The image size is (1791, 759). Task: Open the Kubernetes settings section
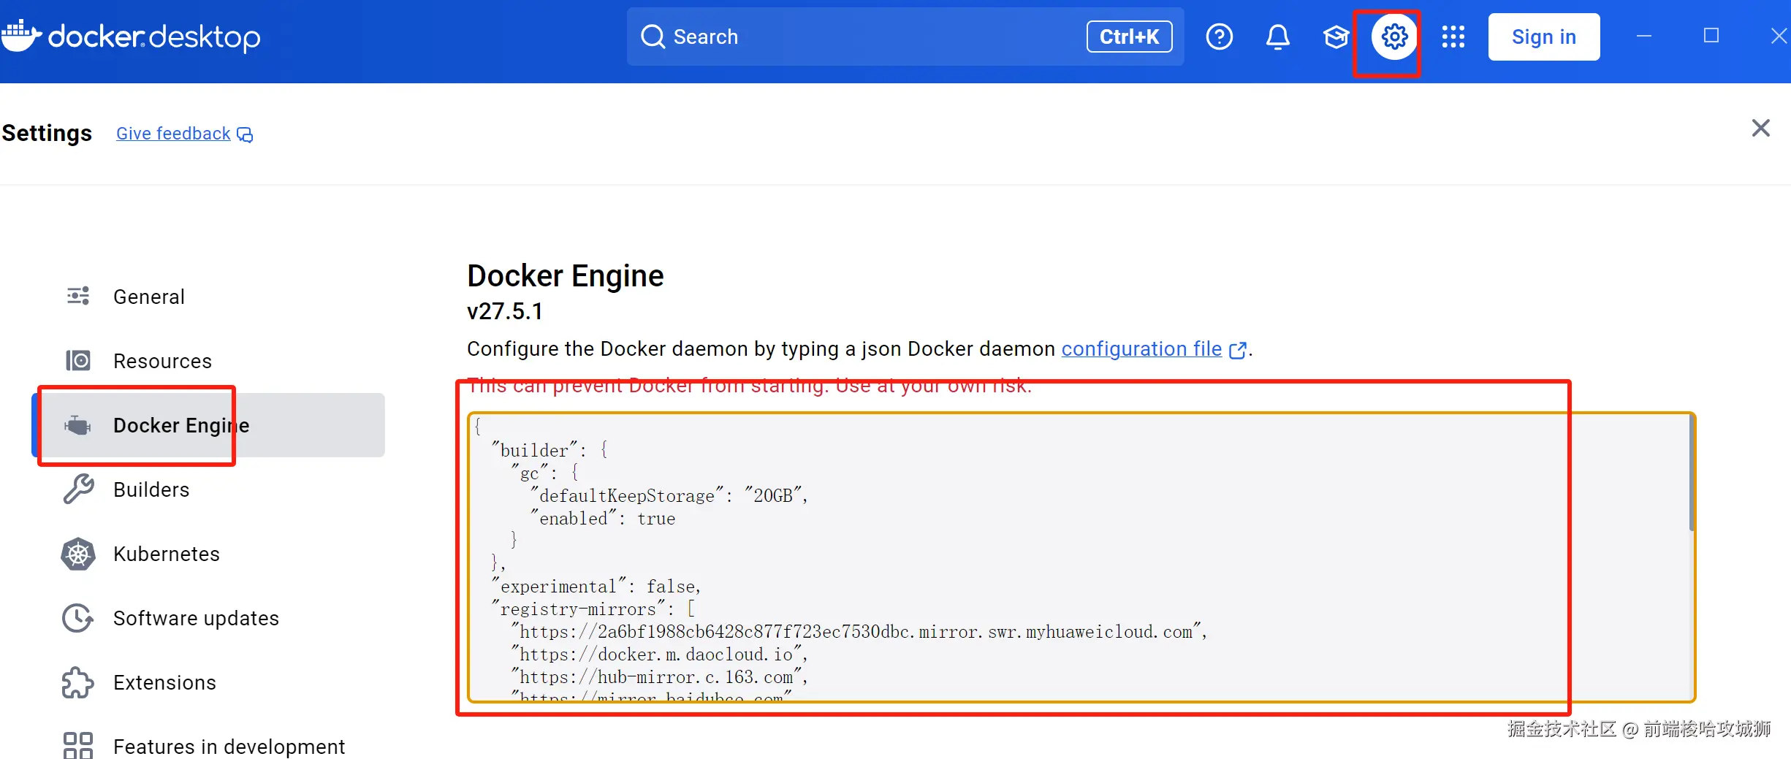208,554
